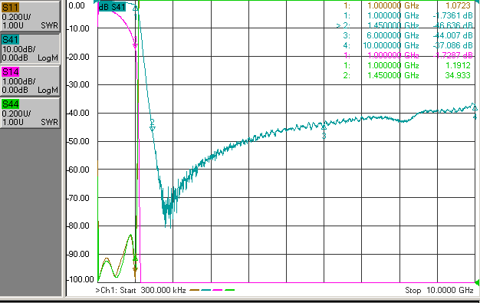Click the orange S11 label badge
480x303 pixels.
(10, 8)
